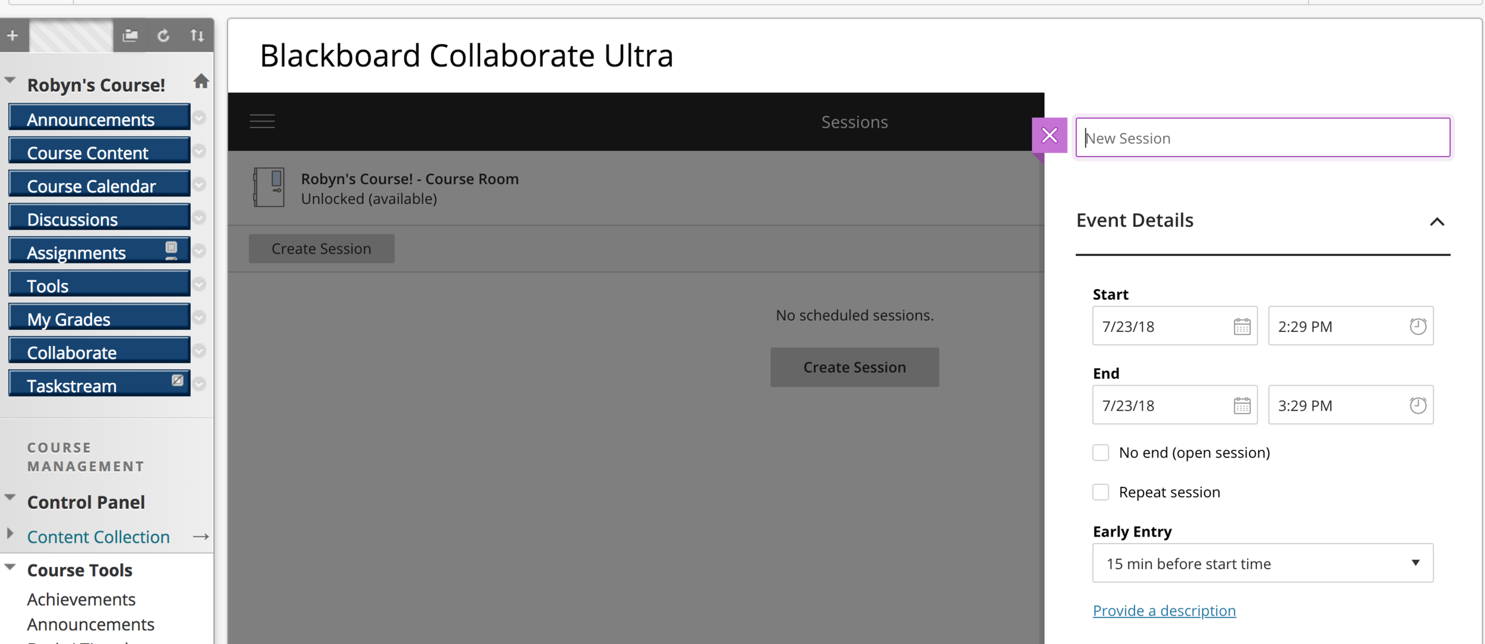Click Create Session below No scheduled sessions
Viewport: 1485px width, 644px height.
pyautogui.click(x=855, y=367)
